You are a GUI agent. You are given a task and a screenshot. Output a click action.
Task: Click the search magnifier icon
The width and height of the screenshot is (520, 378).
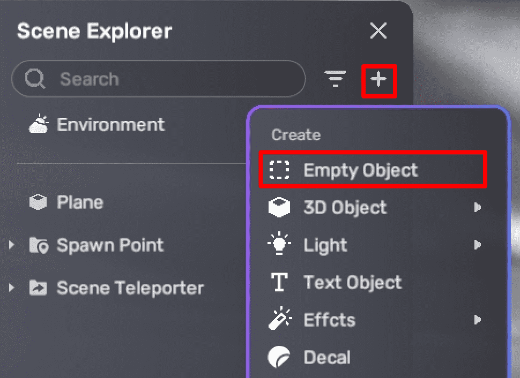(35, 79)
